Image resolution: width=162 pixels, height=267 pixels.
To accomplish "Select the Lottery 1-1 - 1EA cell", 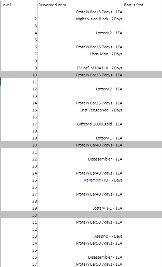I will pyautogui.click(x=80, y=208).
